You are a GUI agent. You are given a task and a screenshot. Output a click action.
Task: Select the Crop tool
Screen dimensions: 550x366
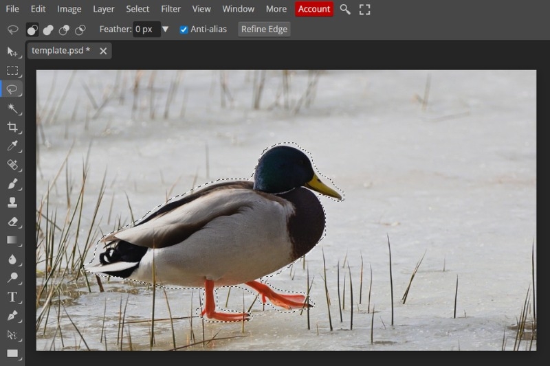point(12,127)
